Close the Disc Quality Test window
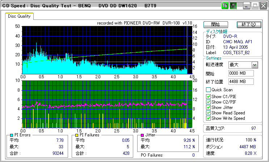Screen dimensions: 269x162 point(263,6)
